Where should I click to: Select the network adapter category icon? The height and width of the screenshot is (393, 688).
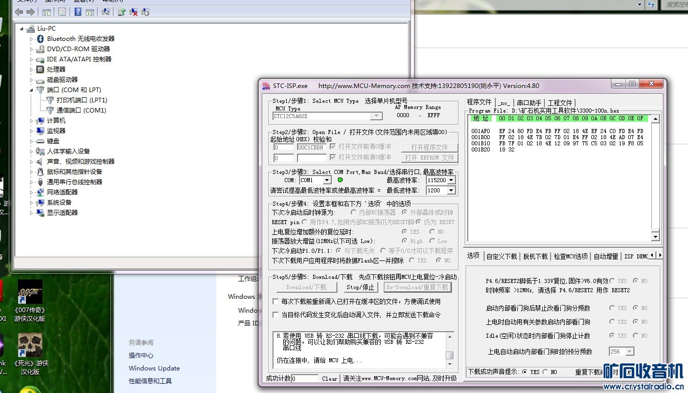(x=41, y=192)
